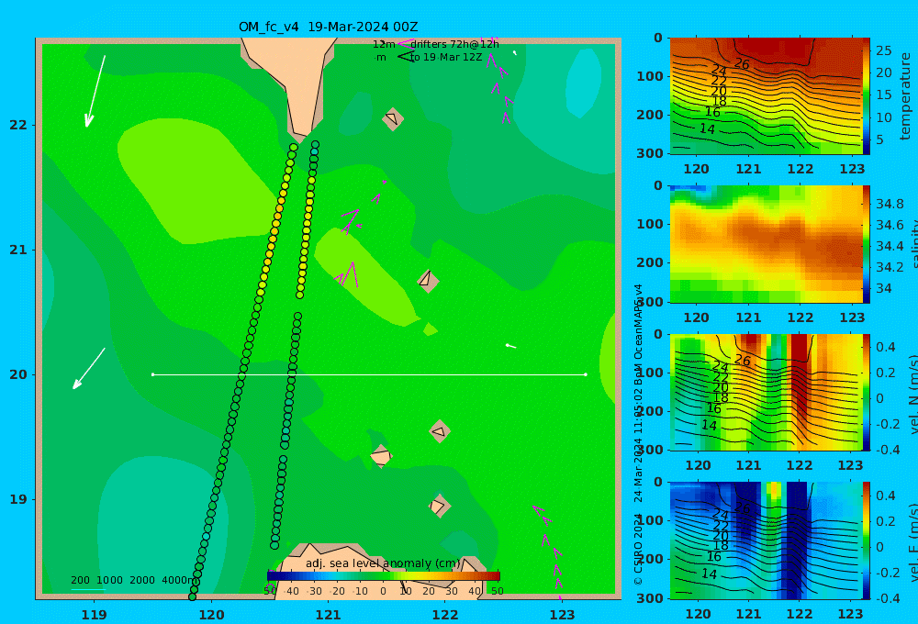This screenshot has height=624, width=918.
Task: Click the white current arrow near latitude 20
Action: coord(89,369)
